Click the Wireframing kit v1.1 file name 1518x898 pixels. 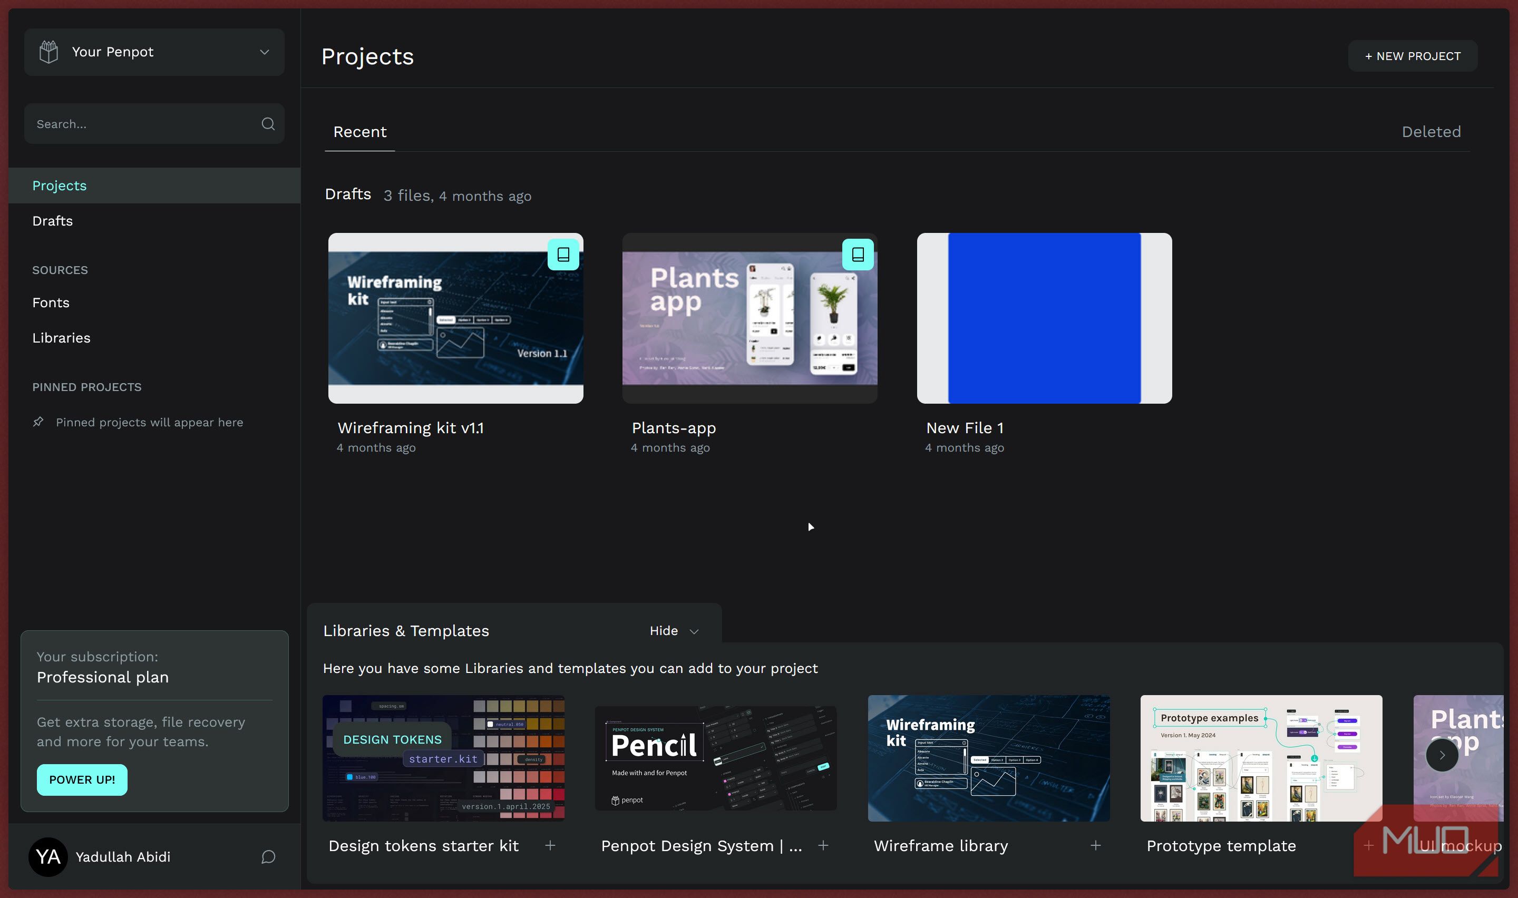411,428
